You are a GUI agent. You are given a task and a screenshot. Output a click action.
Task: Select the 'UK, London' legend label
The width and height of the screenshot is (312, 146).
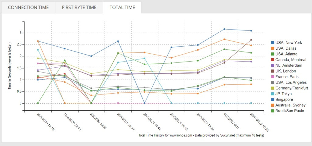[x=285, y=71]
